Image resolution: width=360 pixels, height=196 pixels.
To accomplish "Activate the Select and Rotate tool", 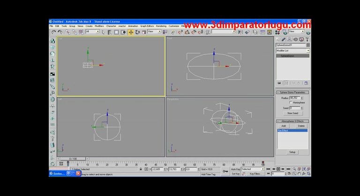I will pos(137,32).
